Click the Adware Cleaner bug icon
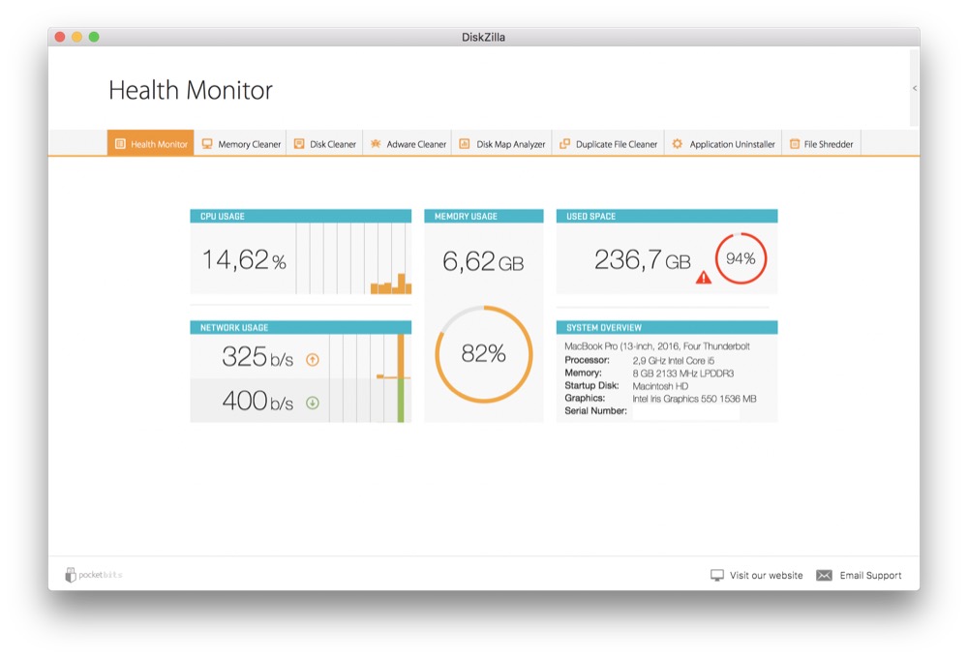This screenshot has width=968, height=659. tap(377, 144)
